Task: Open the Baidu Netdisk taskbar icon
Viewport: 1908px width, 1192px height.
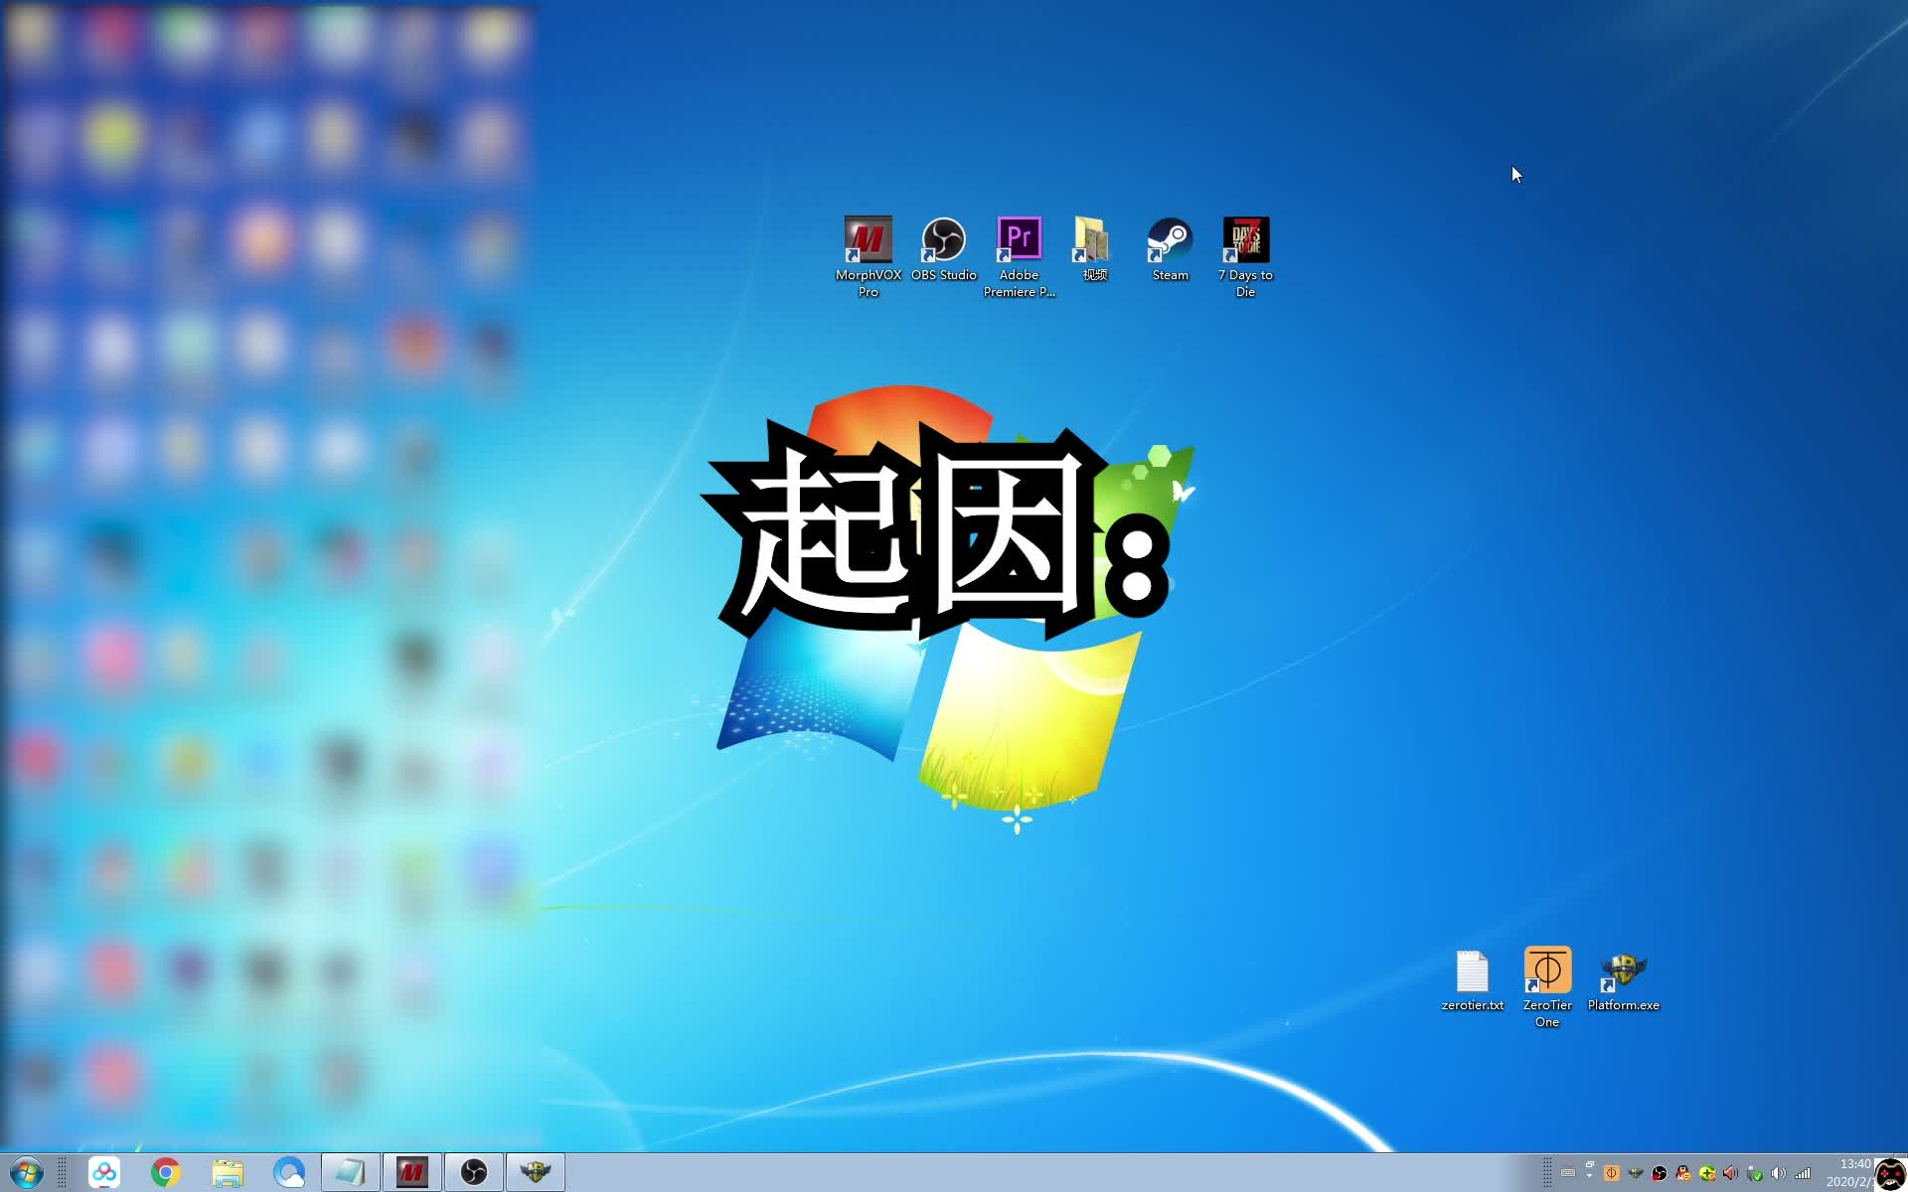Action: point(104,1173)
